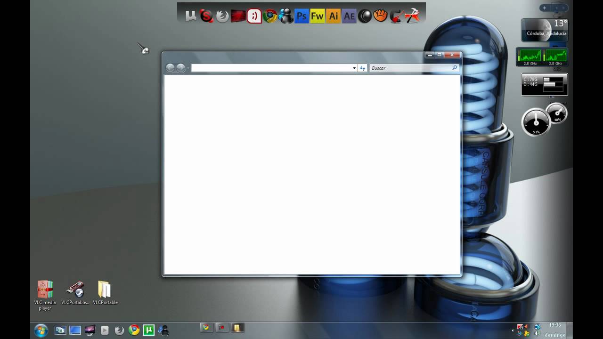Launch Adobe Fireworks from the dock
The height and width of the screenshot is (339, 603).
(318, 16)
